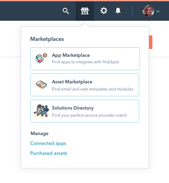Open the Purchased assets link
This screenshot has width=169, height=183.
tap(49, 153)
